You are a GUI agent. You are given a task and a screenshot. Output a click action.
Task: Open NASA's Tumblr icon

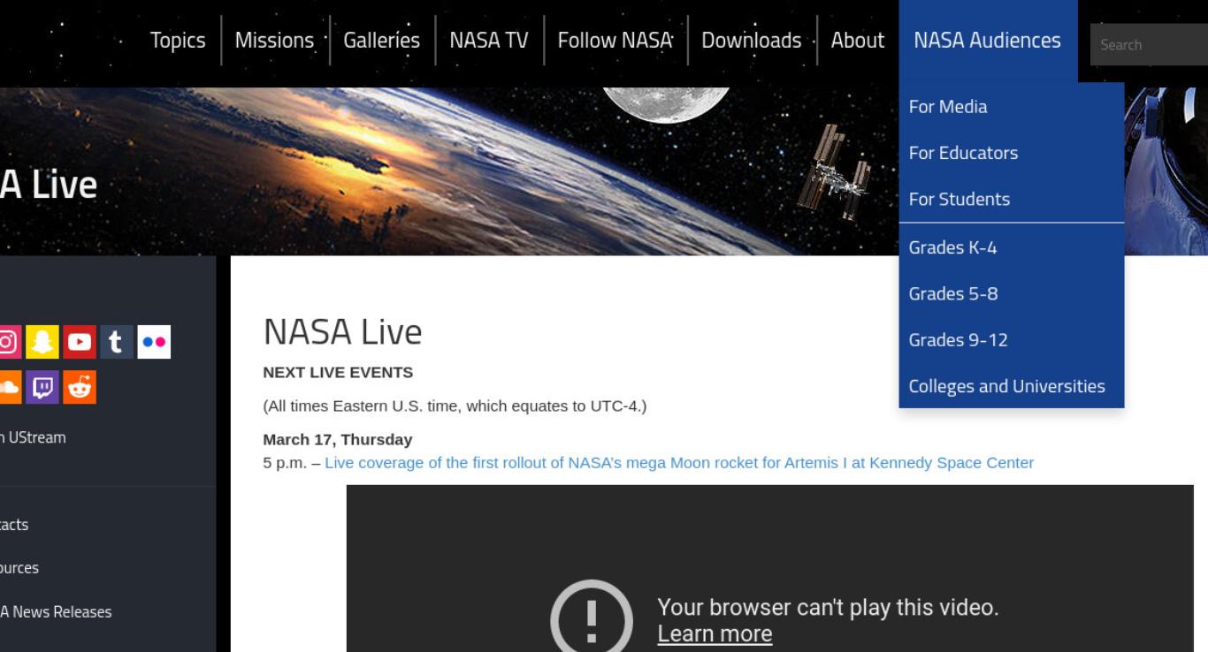click(117, 342)
